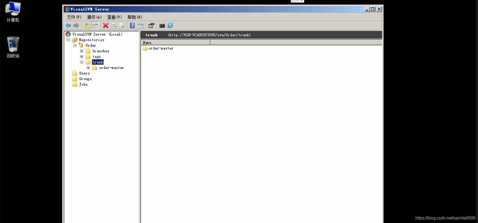The width and height of the screenshot is (478, 223).
Task: Open the 查看(V) menu
Action: pos(114,17)
